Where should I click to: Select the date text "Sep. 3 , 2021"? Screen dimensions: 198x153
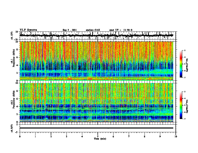point(70,30)
